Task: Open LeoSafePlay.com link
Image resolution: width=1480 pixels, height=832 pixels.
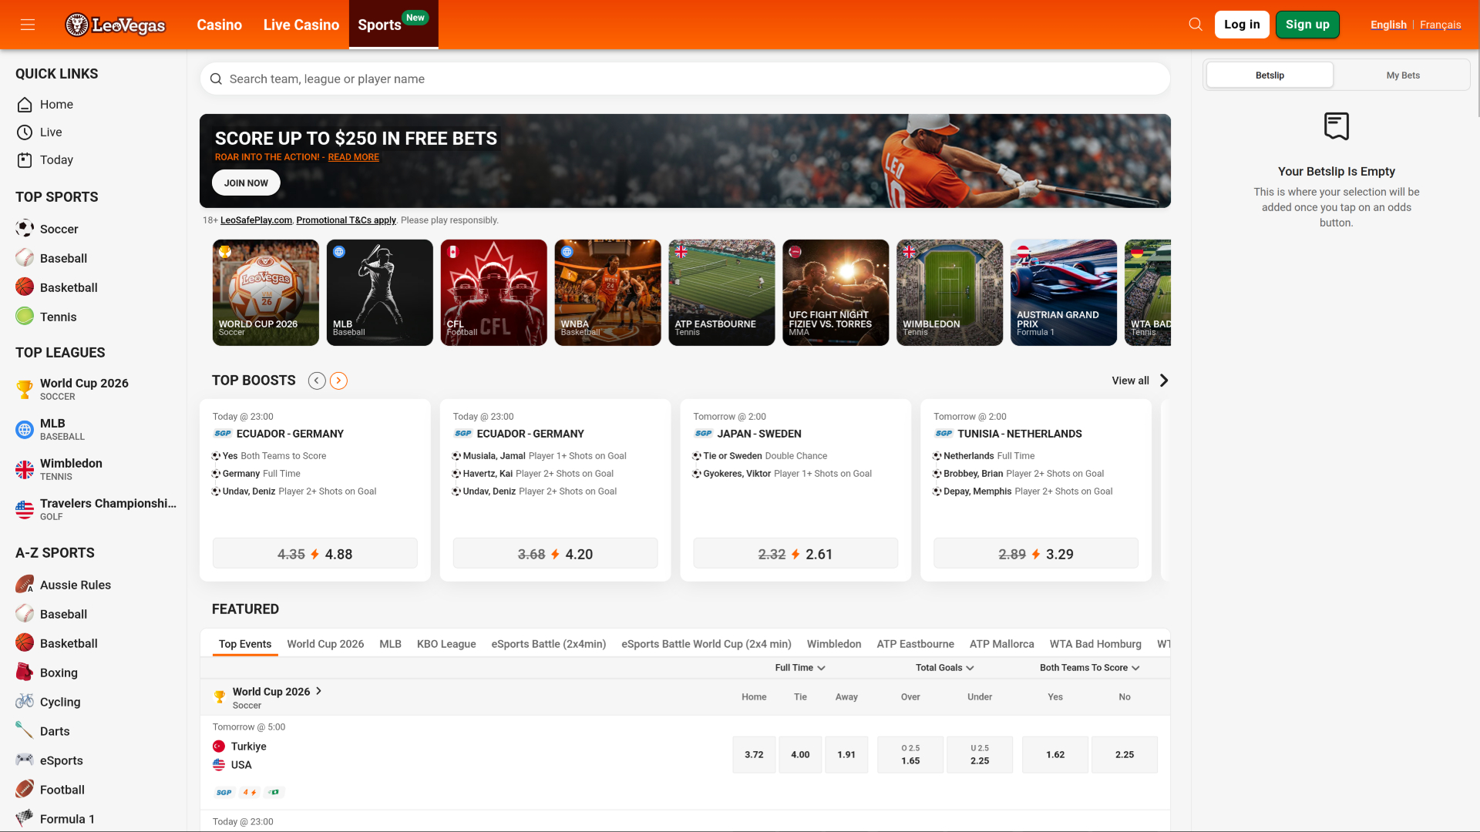Action: 256,220
